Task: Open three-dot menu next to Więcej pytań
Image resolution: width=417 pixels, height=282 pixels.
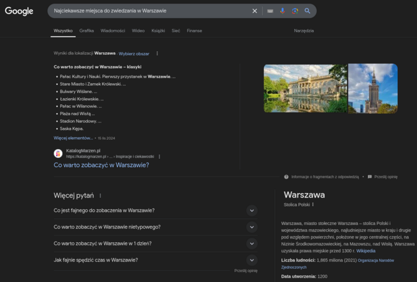Action: point(100,196)
